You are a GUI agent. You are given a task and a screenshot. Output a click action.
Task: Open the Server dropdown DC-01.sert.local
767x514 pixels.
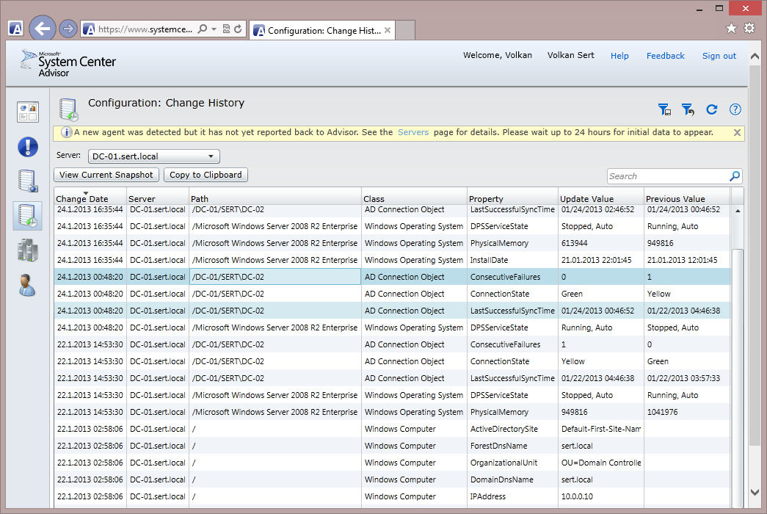coord(154,156)
